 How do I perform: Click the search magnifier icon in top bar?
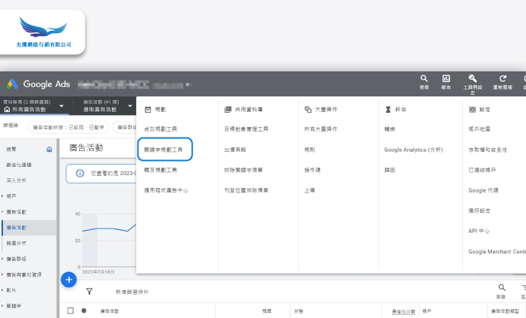(424, 79)
